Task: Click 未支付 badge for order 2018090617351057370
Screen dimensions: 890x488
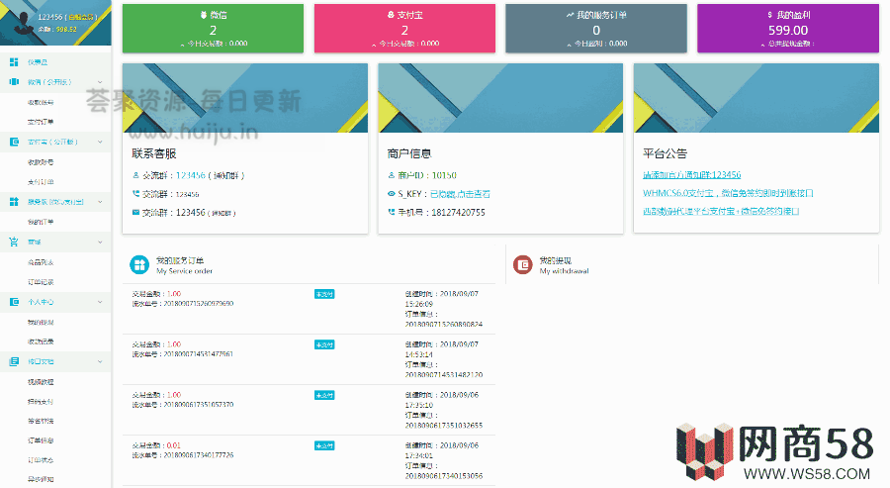Action: point(324,395)
